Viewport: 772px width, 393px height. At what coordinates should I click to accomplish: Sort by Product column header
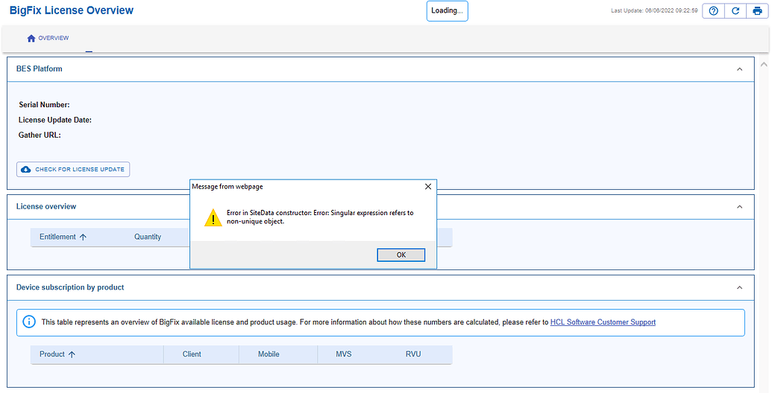(57, 354)
